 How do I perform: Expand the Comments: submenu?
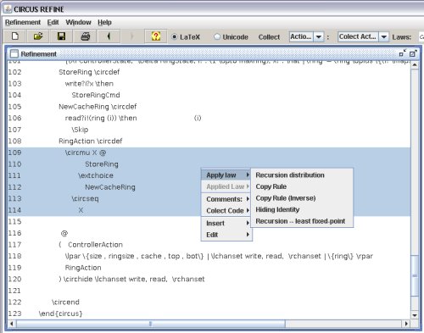point(226,199)
